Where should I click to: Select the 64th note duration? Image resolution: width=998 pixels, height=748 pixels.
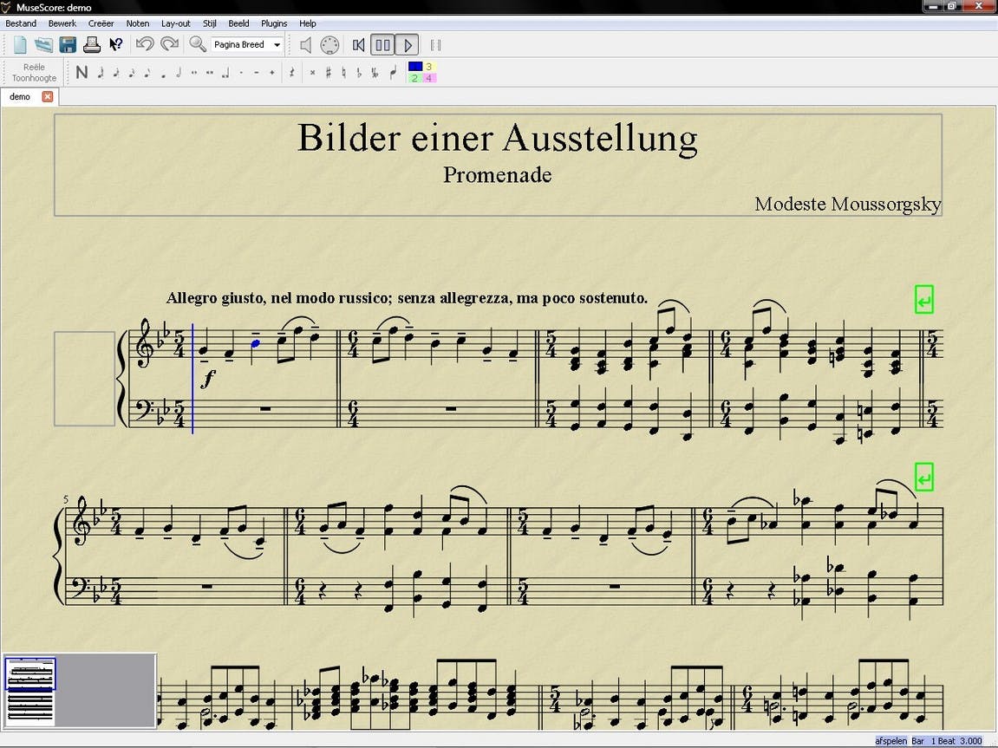pyautogui.click(x=100, y=73)
